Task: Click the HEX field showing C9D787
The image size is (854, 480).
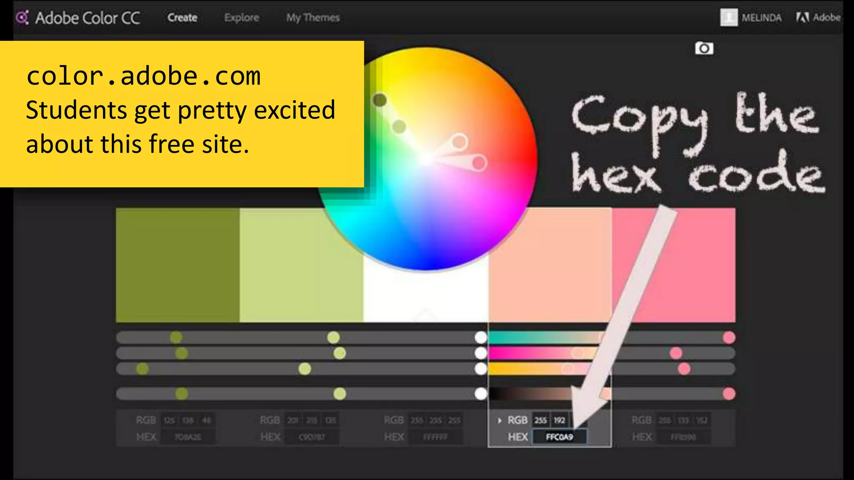Action: pyautogui.click(x=312, y=437)
